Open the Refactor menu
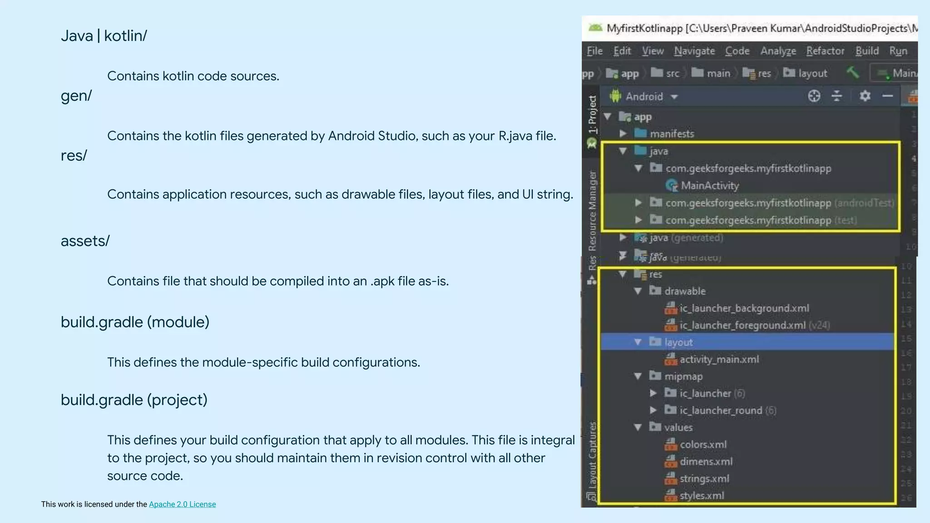930x523 pixels. tap(825, 51)
